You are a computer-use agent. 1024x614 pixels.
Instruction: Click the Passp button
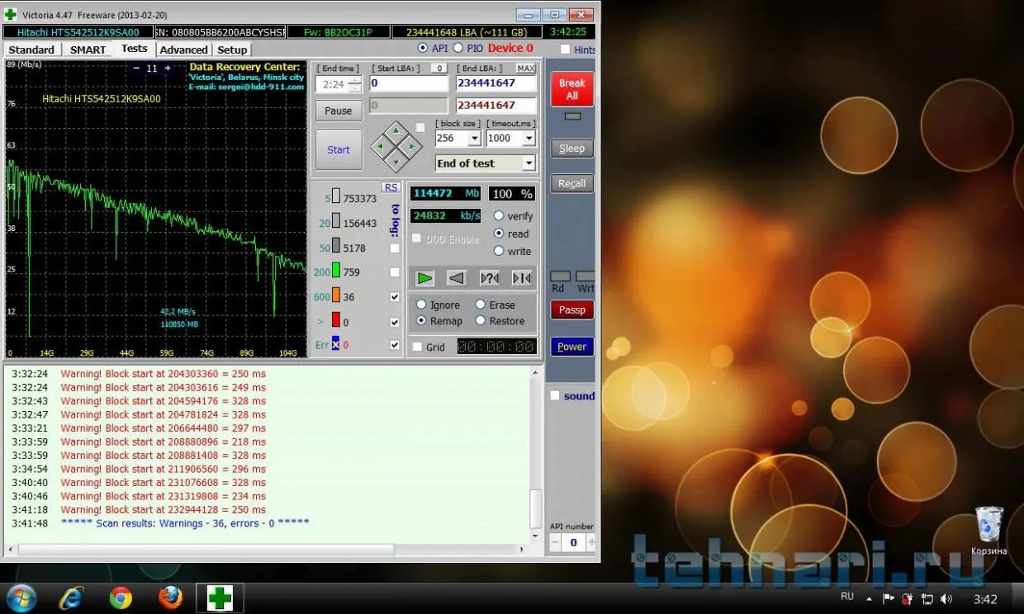[x=571, y=310]
